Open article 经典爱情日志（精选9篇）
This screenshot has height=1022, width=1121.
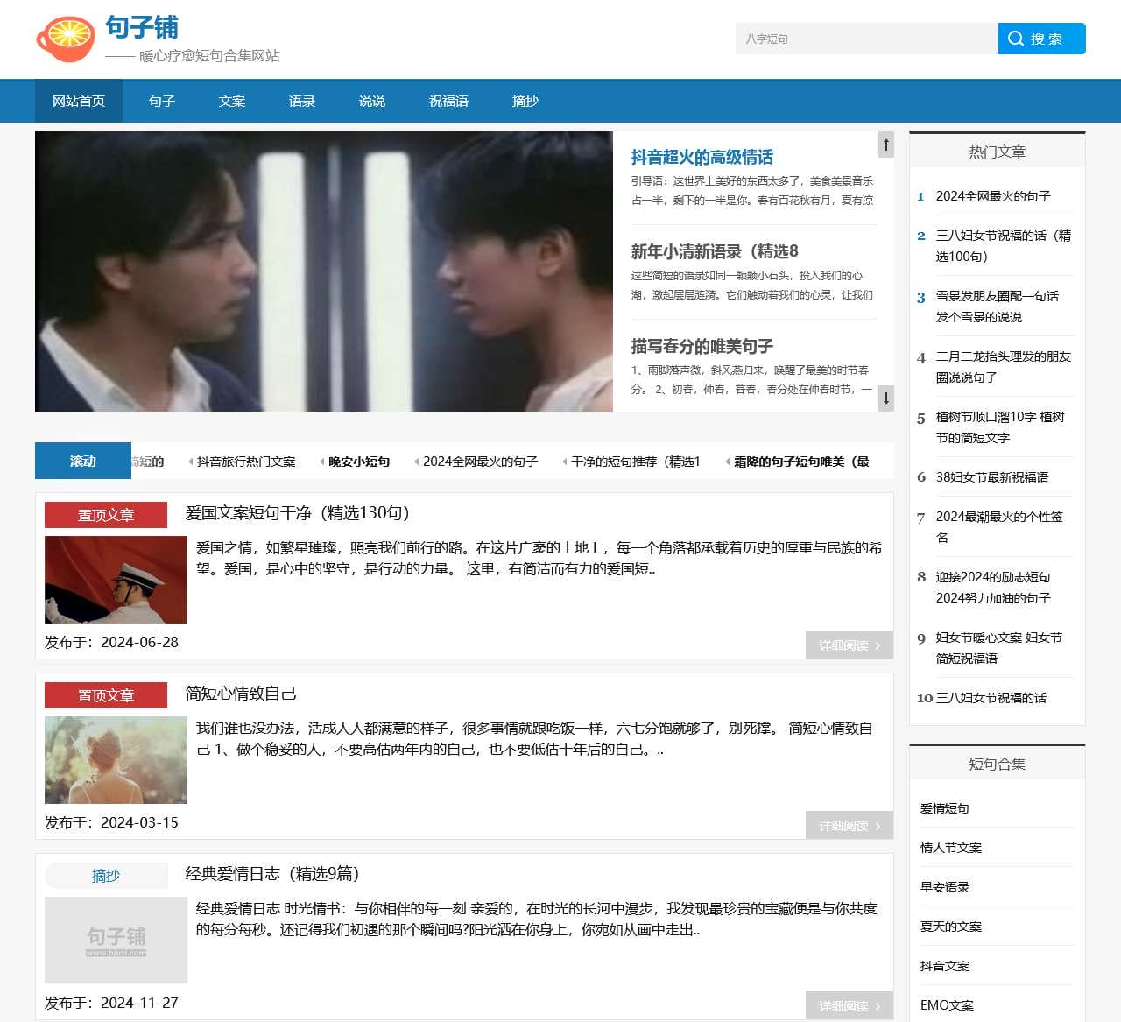click(272, 874)
